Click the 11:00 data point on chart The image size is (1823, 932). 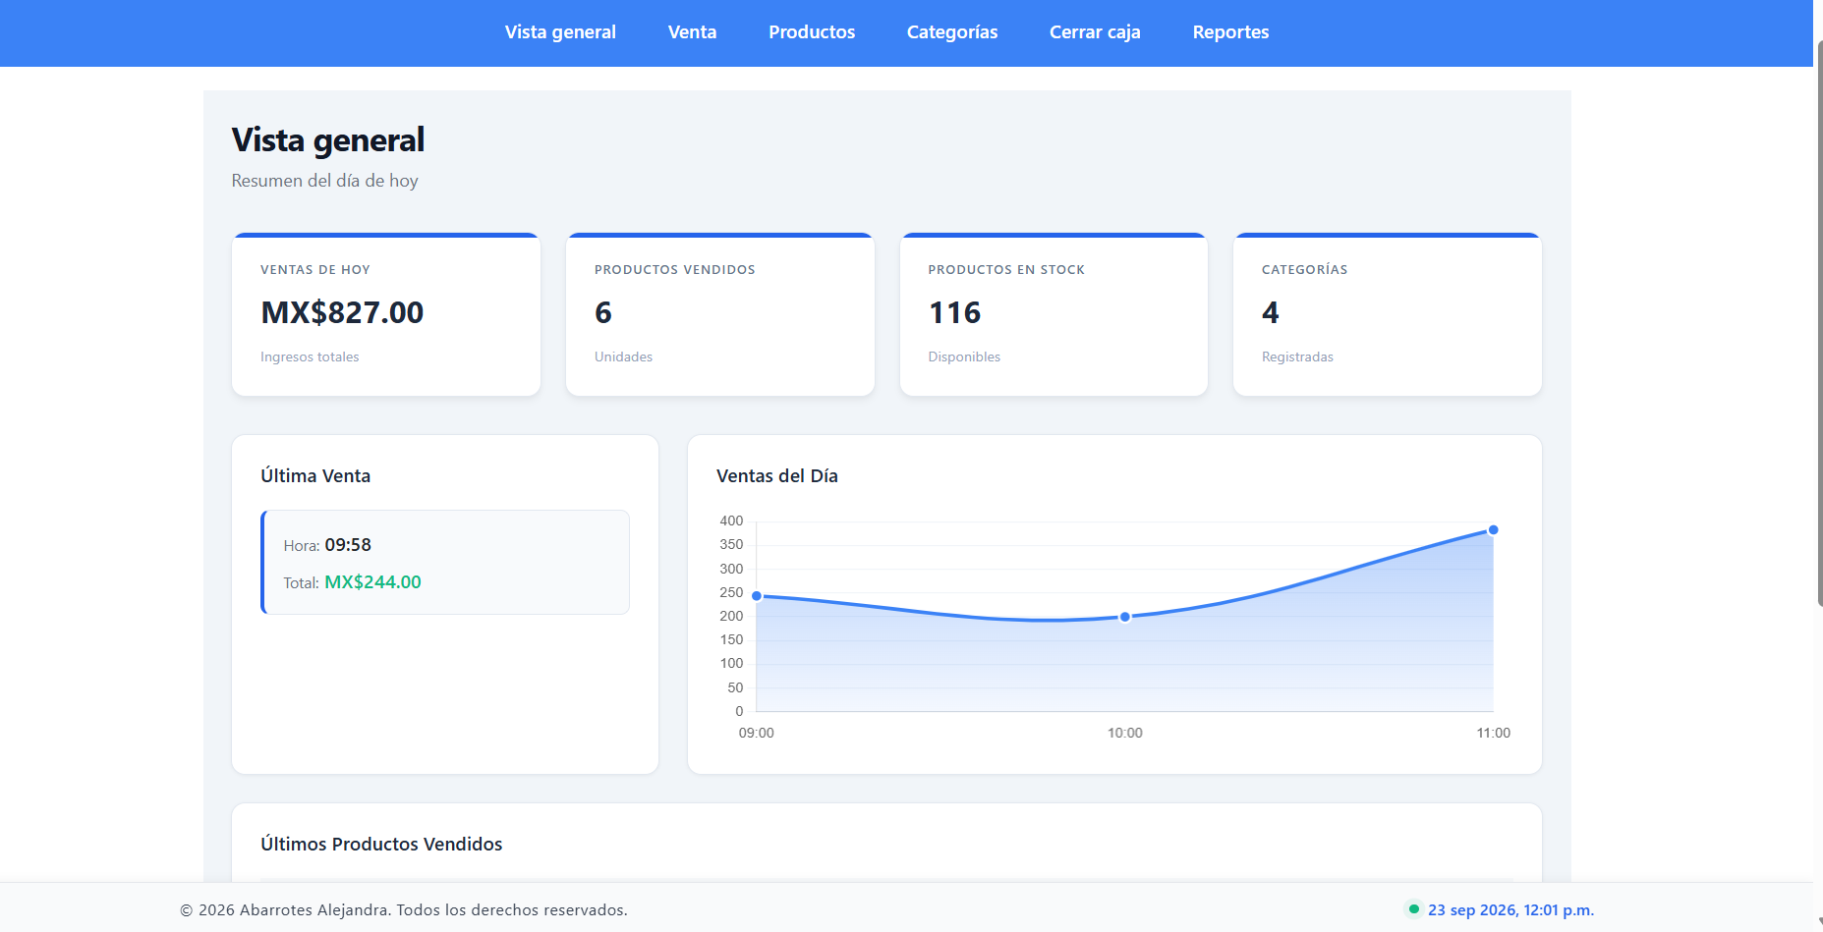tap(1493, 530)
